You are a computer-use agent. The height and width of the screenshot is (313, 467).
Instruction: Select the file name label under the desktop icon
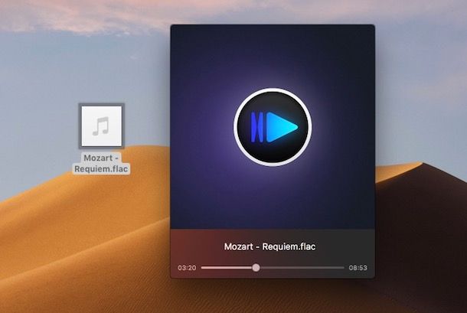click(x=101, y=163)
